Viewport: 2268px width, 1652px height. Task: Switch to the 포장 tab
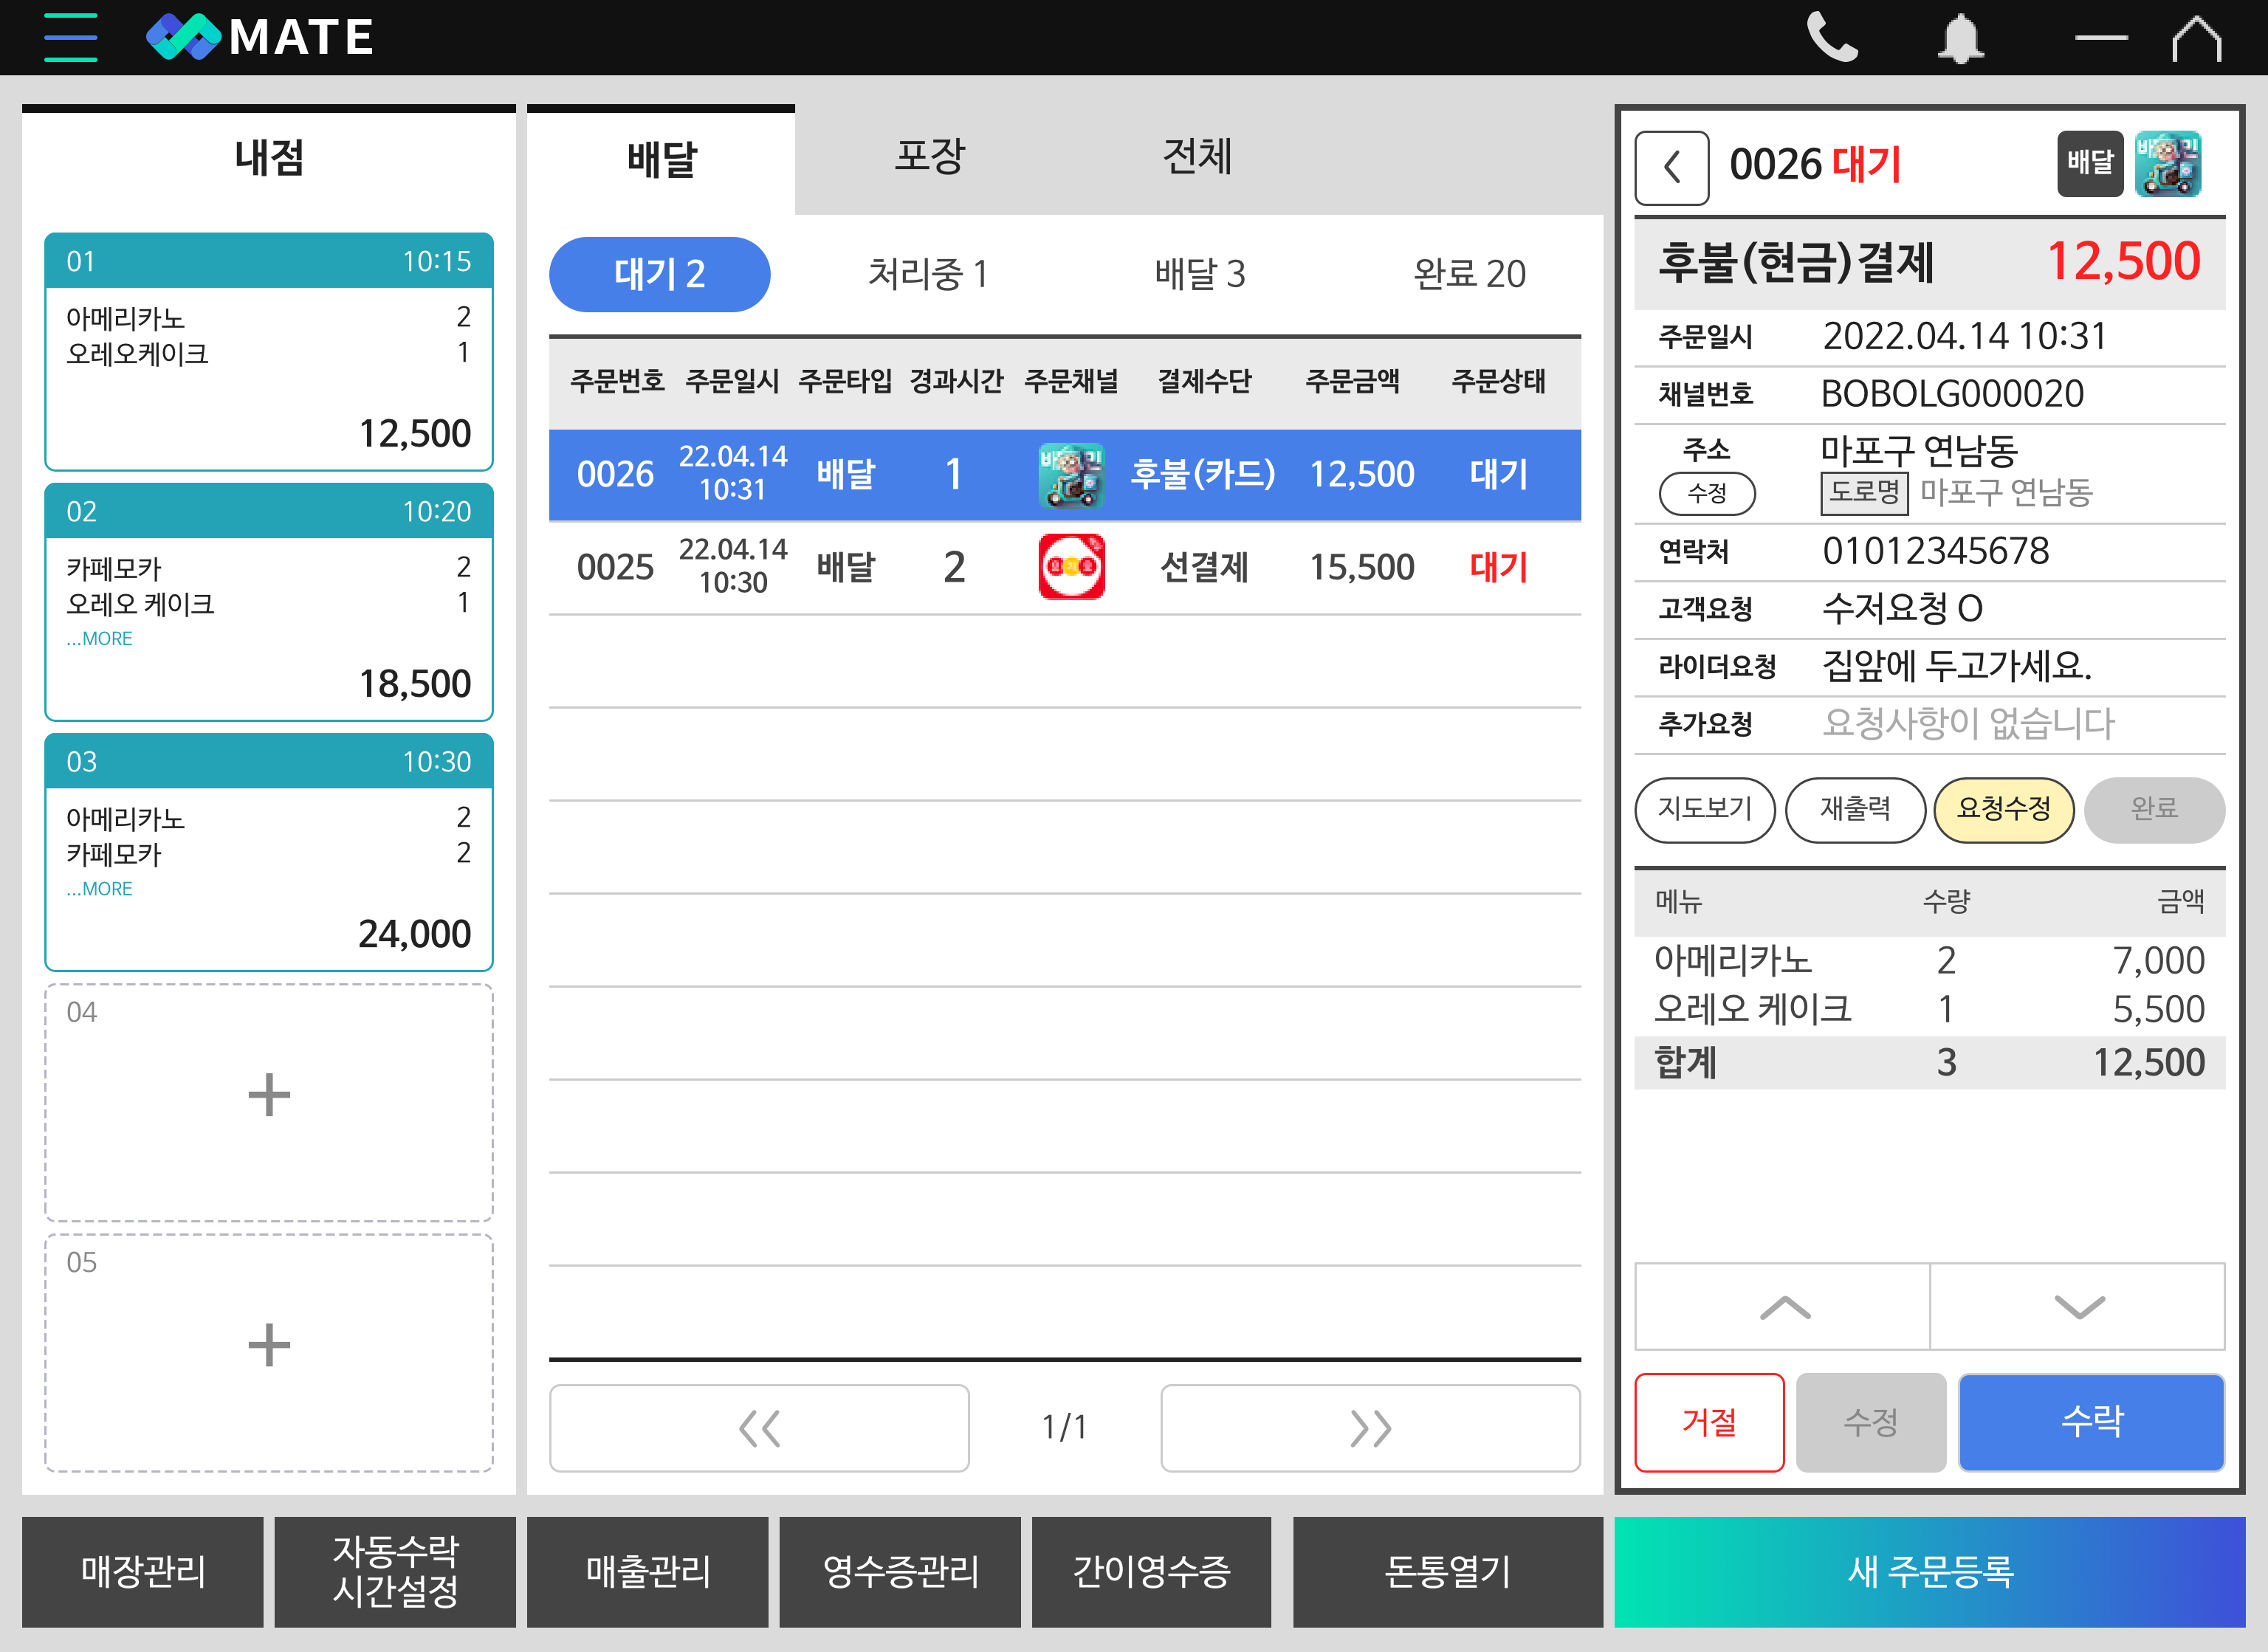pyautogui.click(x=929, y=157)
